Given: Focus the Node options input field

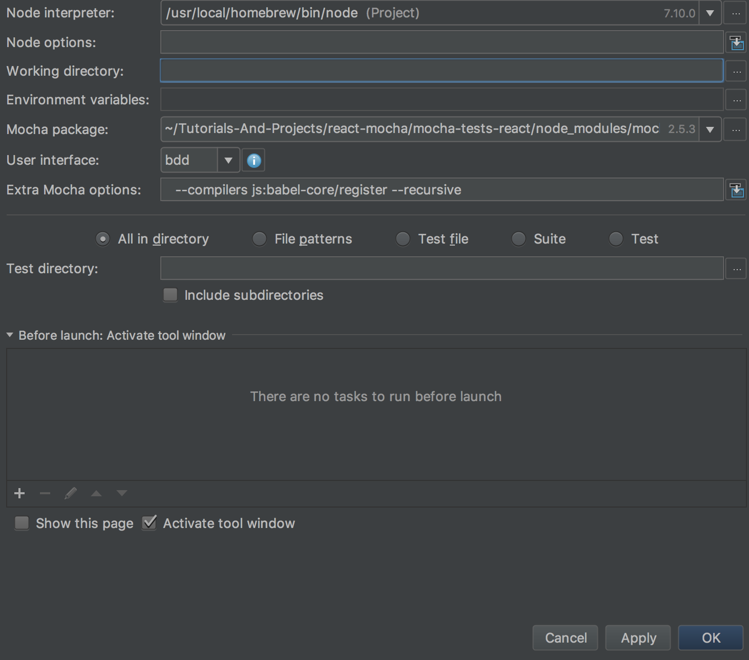Looking at the screenshot, I should tap(442, 42).
